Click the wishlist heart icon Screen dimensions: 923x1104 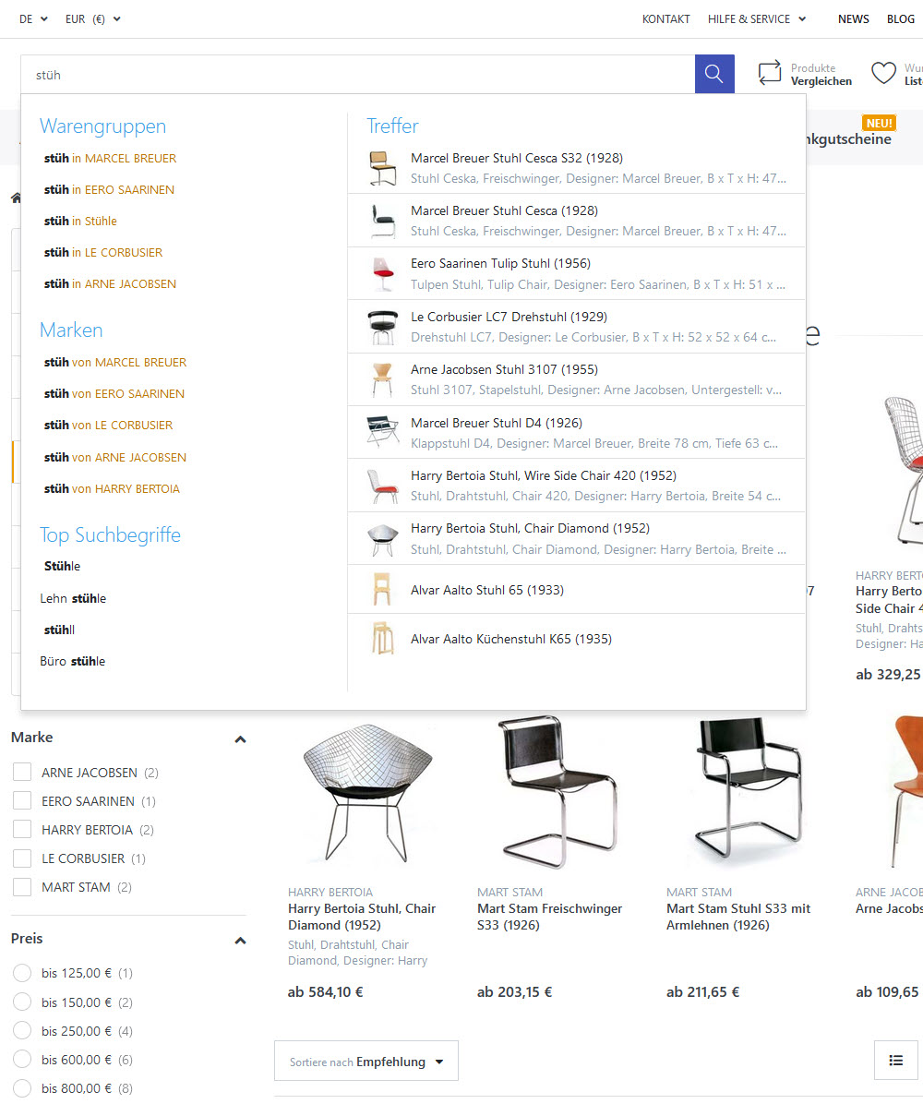click(883, 73)
